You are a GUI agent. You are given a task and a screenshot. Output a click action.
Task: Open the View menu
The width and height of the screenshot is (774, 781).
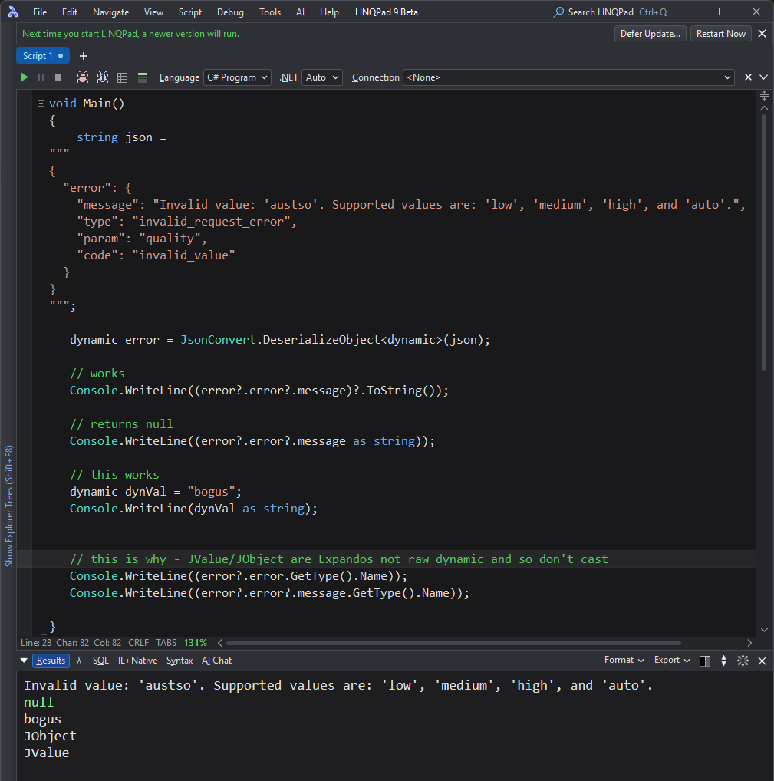153,12
